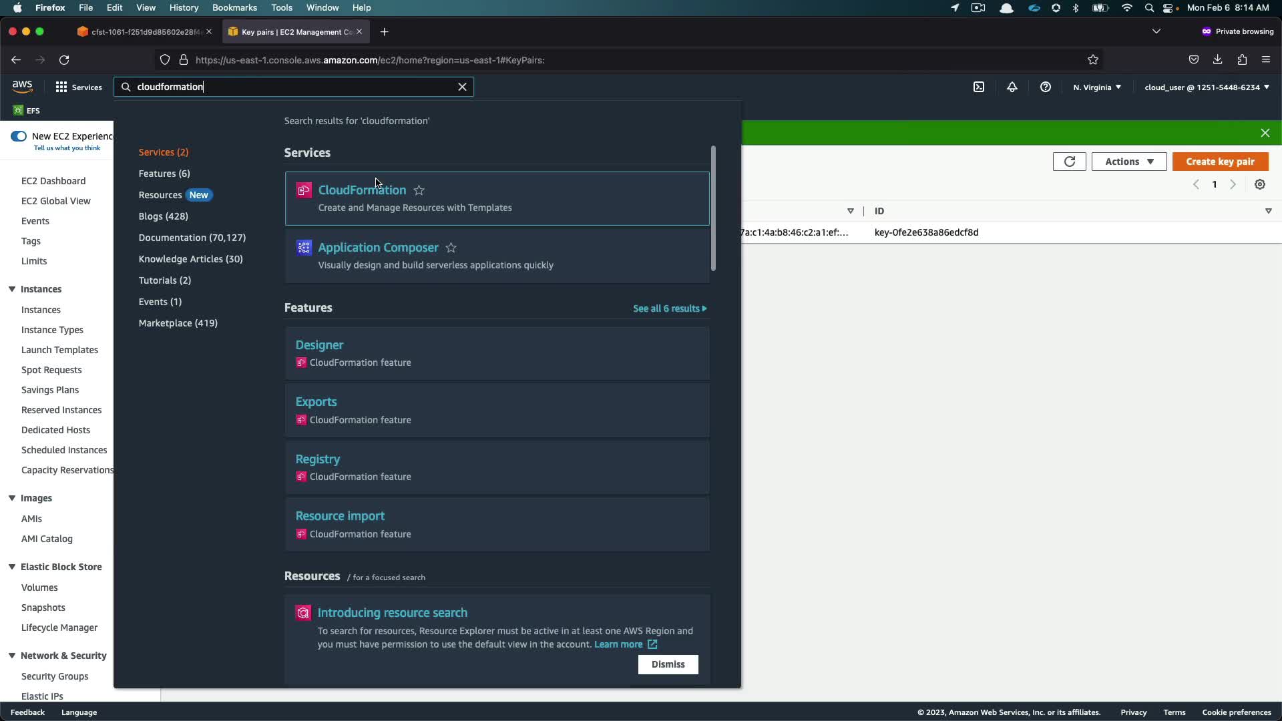Open the cloud_user account menu
This screenshot has width=1282, height=721.
click(x=1207, y=87)
